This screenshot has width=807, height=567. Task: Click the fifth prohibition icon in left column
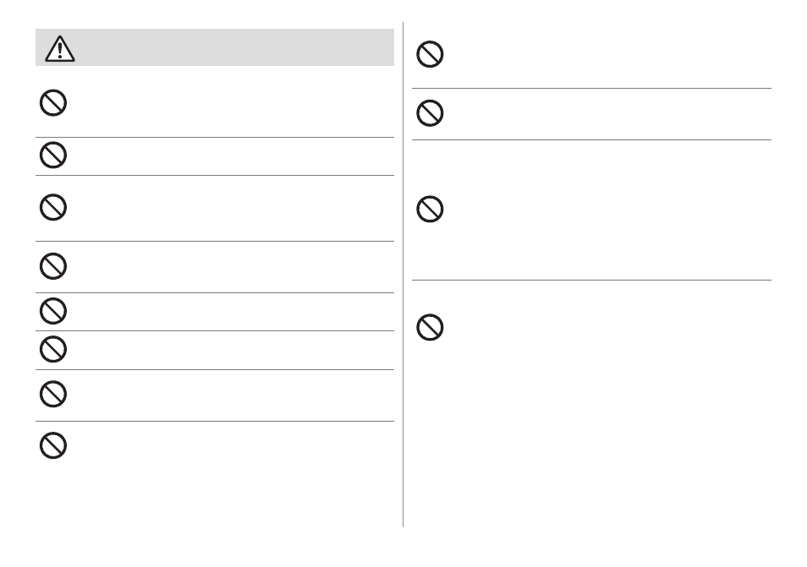point(53,310)
